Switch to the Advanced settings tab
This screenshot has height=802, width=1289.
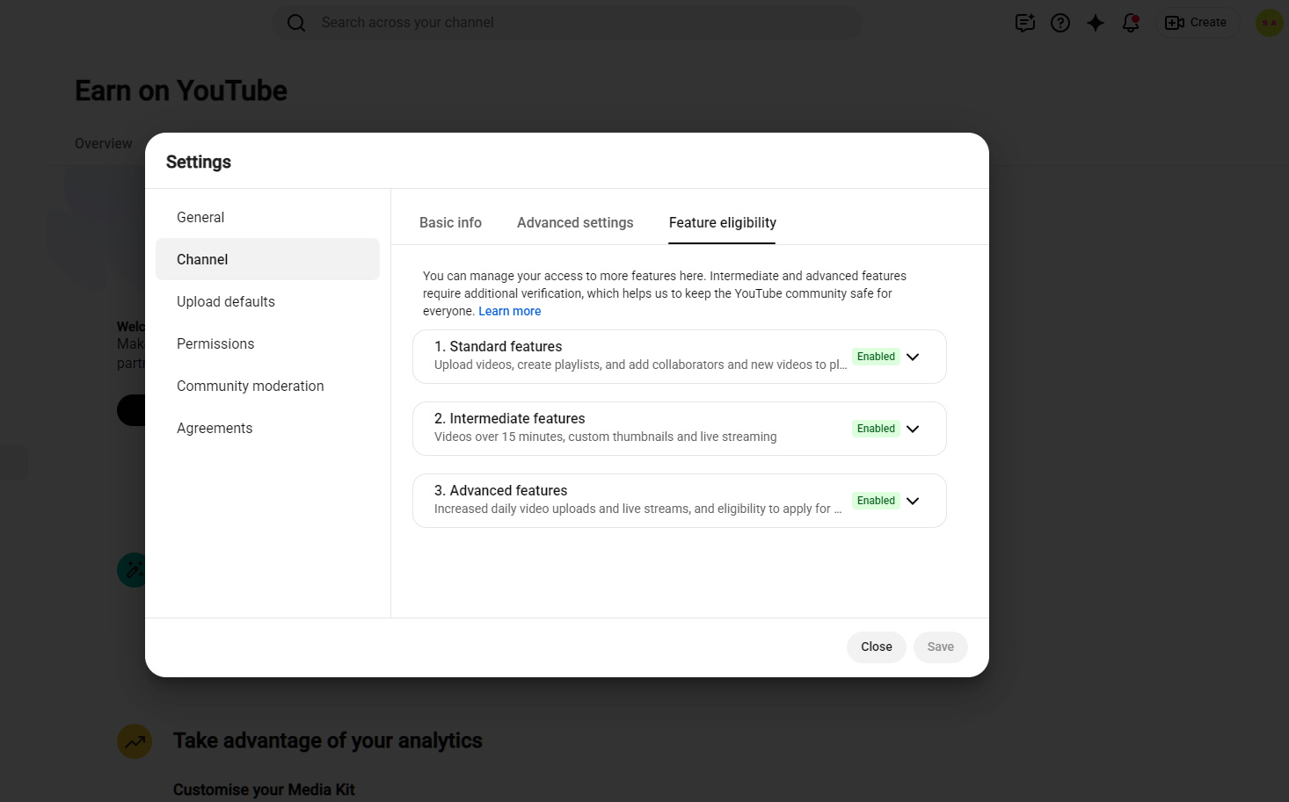(575, 223)
